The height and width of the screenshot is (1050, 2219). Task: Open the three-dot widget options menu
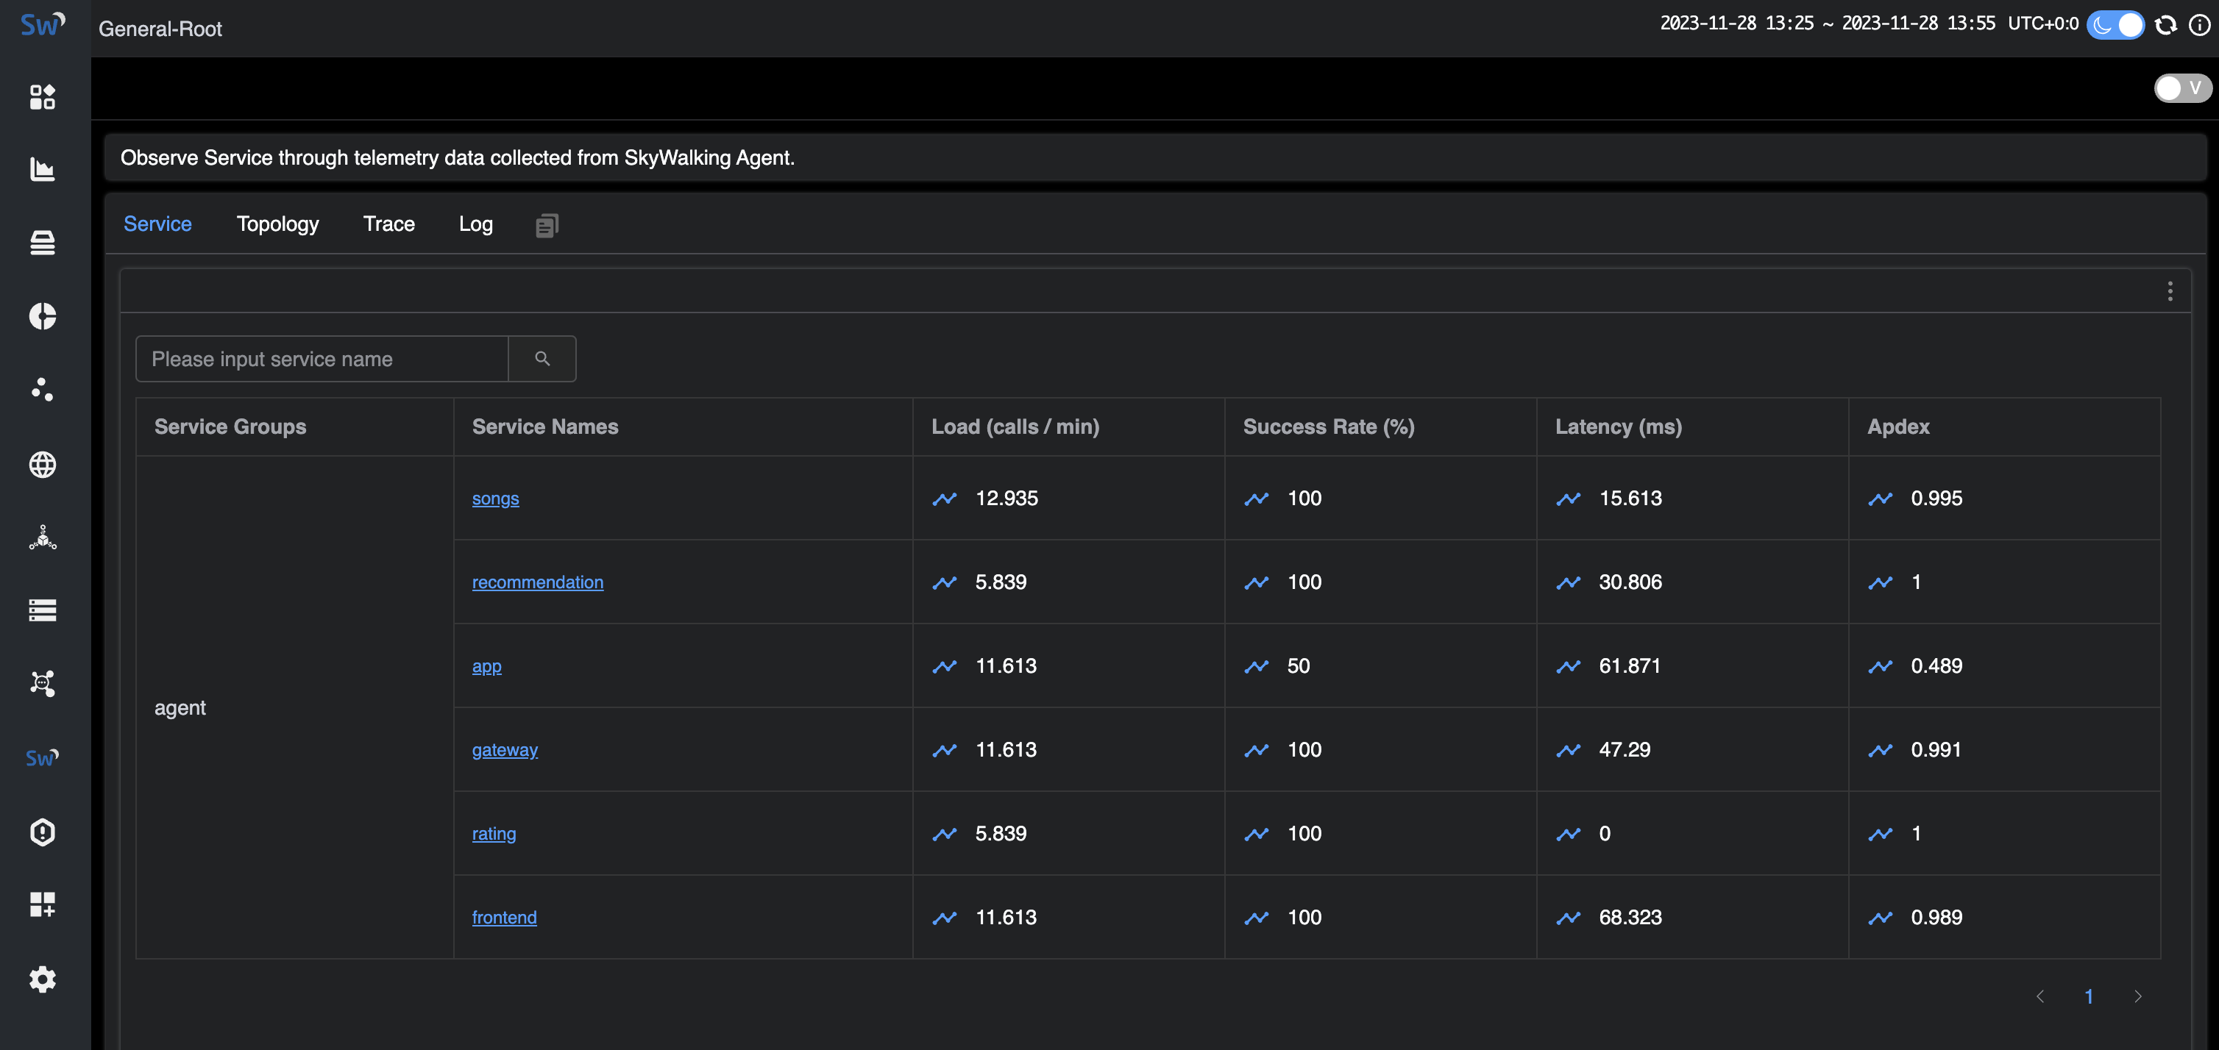point(2170,291)
